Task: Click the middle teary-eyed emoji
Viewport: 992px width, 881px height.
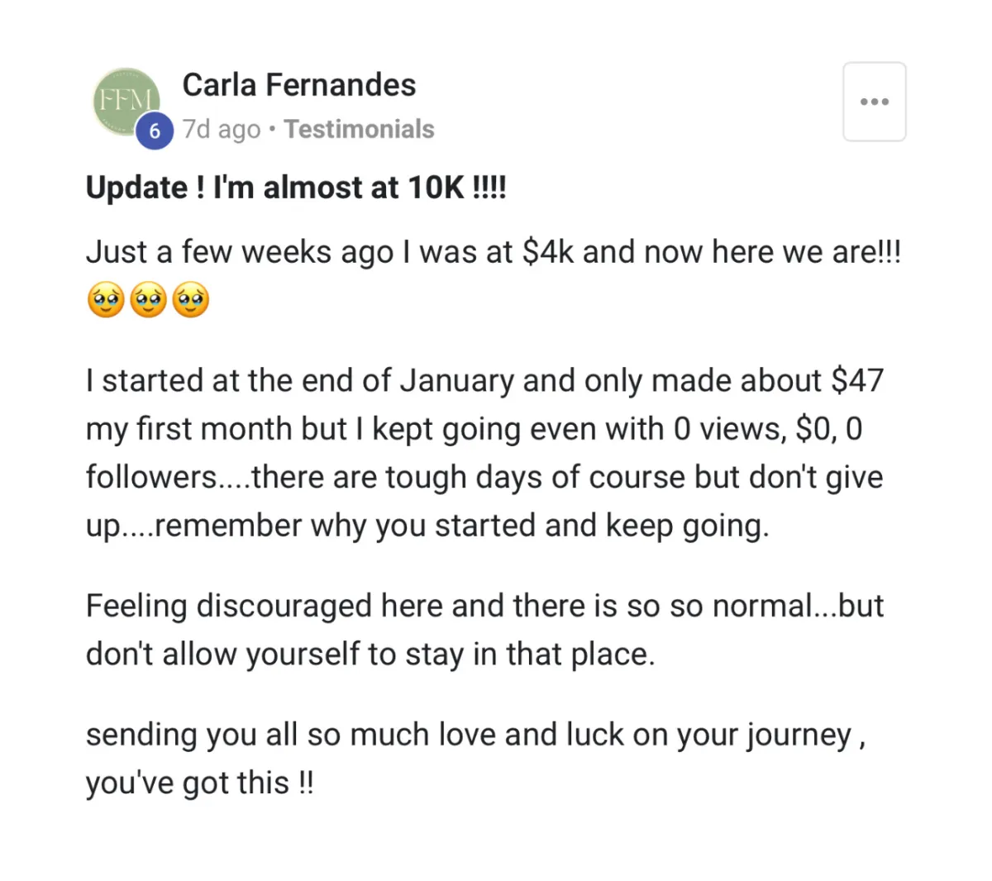Action: pos(149,300)
